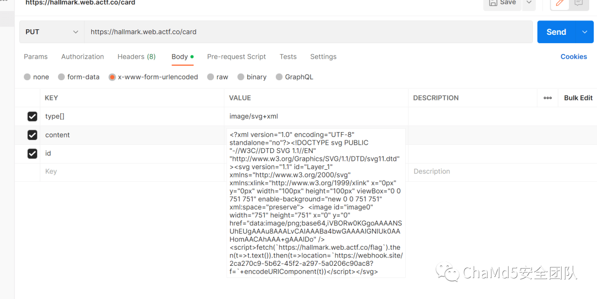Open the Settings tab
The width and height of the screenshot is (597, 299).
(323, 57)
